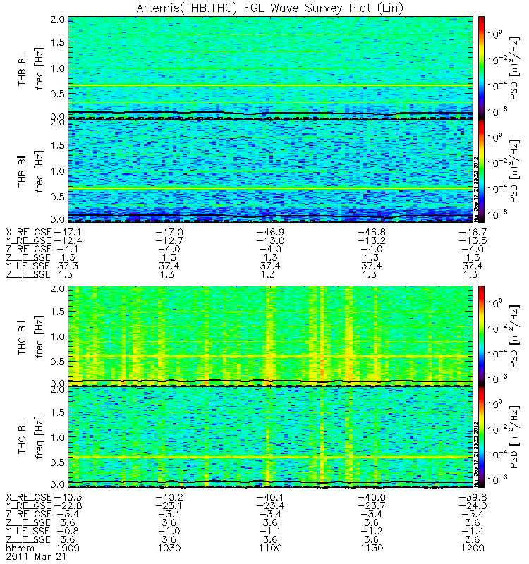This screenshot has height=564, width=529.
Task: Click the time label "1200"
Action: pos(473,548)
